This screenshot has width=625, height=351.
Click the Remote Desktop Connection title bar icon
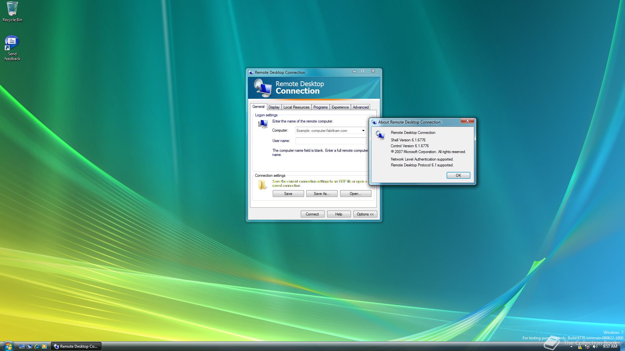(x=251, y=72)
